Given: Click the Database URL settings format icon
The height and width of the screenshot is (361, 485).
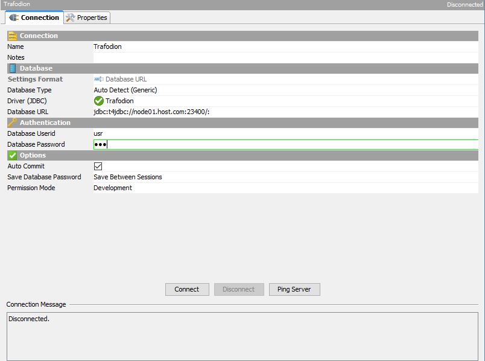Looking at the screenshot, I should click(x=99, y=79).
